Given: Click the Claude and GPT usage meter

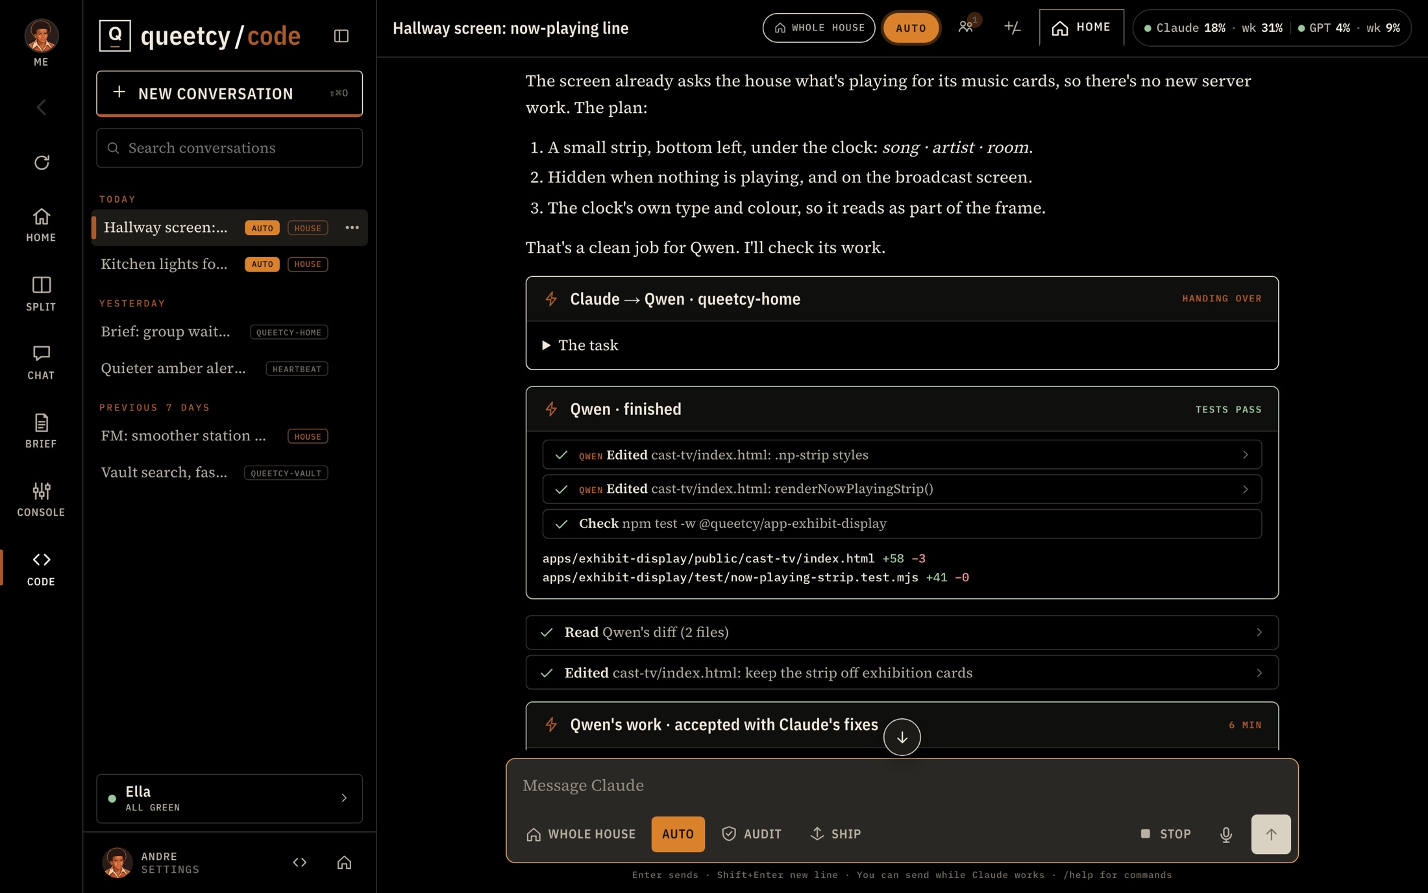Looking at the screenshot, I should [1272, 28].
